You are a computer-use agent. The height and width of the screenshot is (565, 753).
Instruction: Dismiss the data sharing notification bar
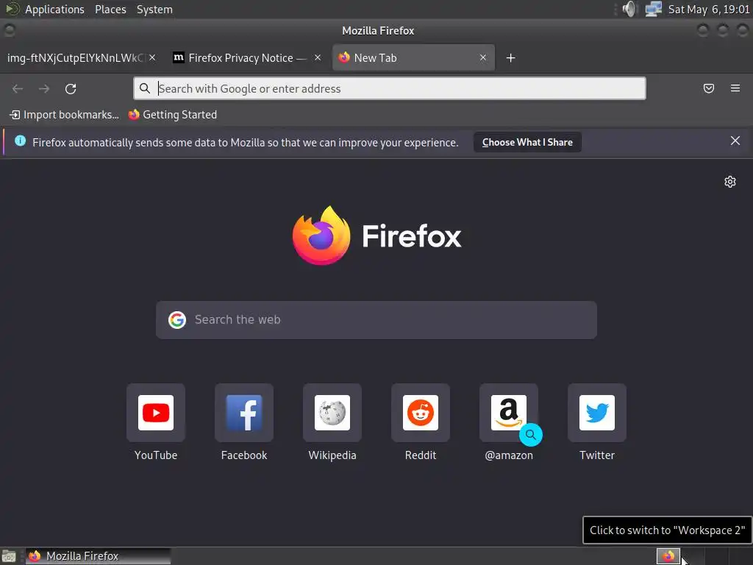click(x=735, y=141)
